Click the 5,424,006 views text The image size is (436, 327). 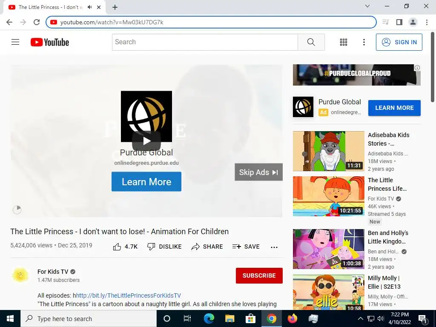click(x=31, y=245)
